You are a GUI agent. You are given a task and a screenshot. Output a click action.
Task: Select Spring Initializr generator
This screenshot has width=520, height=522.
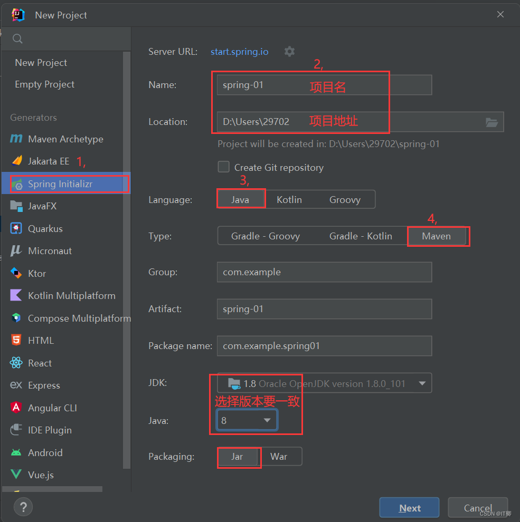pyautogui.click(x=65, y=184)
